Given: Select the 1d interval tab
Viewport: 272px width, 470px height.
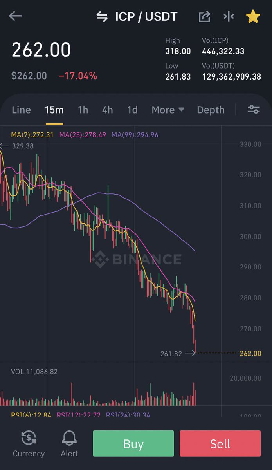Looking at the screenshot, I should [x=132, y=110].
